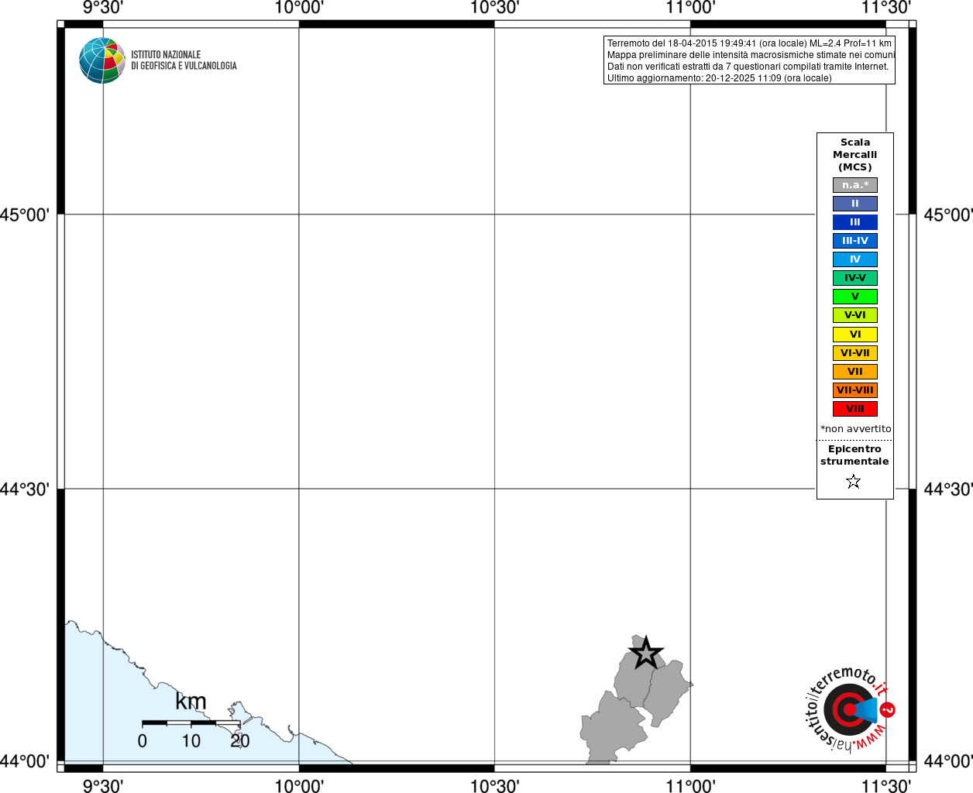Click the epicenter star on the map
Viewport: 973px width, 793px height.
tap(645, 654)
